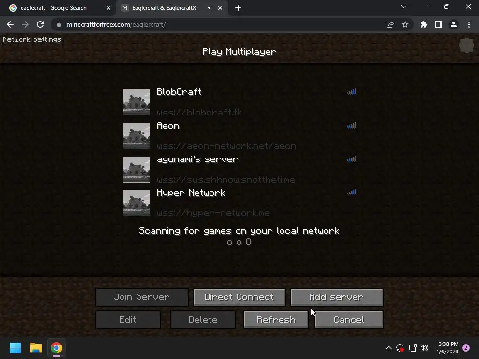Viewport: 479px width, 359px height.
Task: Open the Windows Start menu
Action: tap(15, 348)
